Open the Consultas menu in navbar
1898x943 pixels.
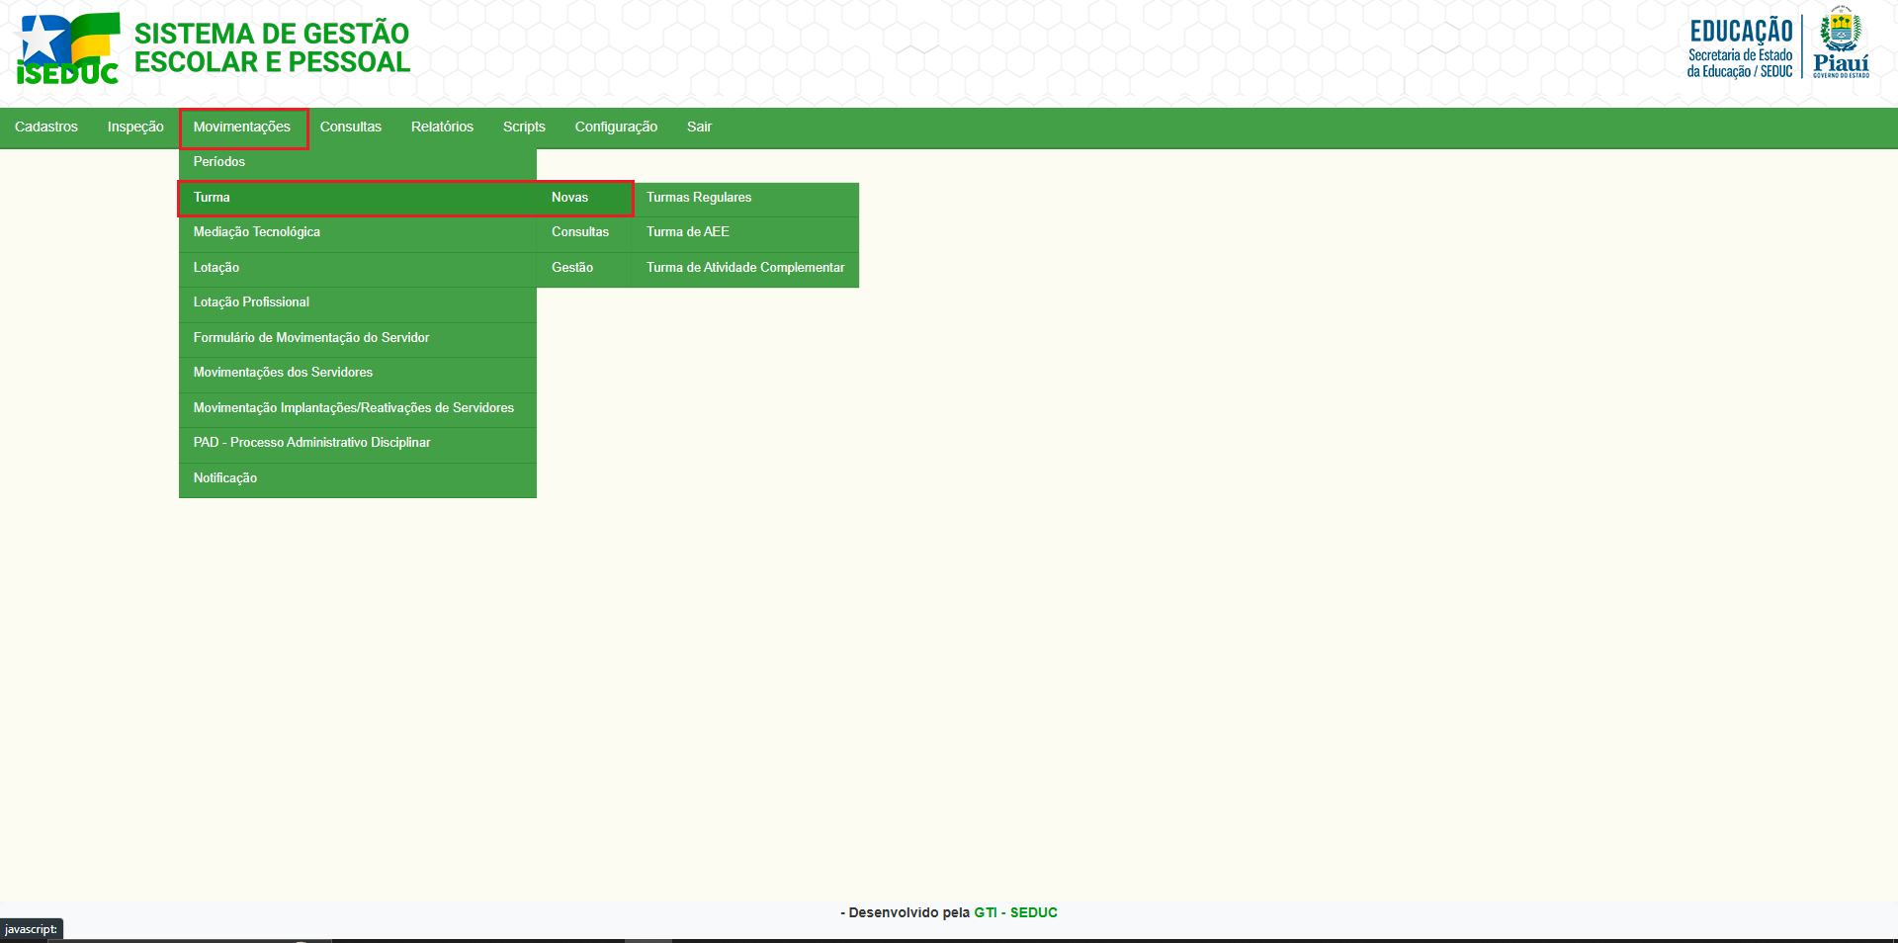pyautogui.click(x=350, y=127)
